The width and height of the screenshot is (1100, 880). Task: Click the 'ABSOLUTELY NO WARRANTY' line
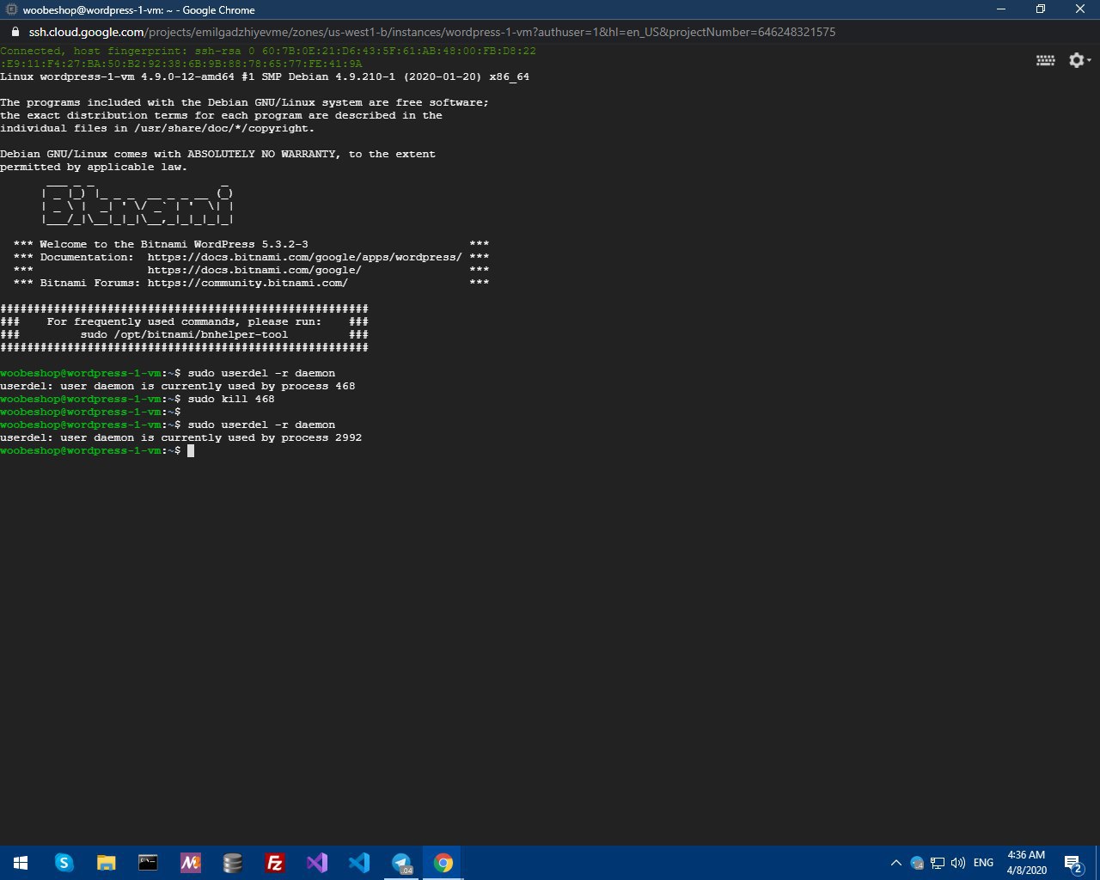tap(217, 154)
